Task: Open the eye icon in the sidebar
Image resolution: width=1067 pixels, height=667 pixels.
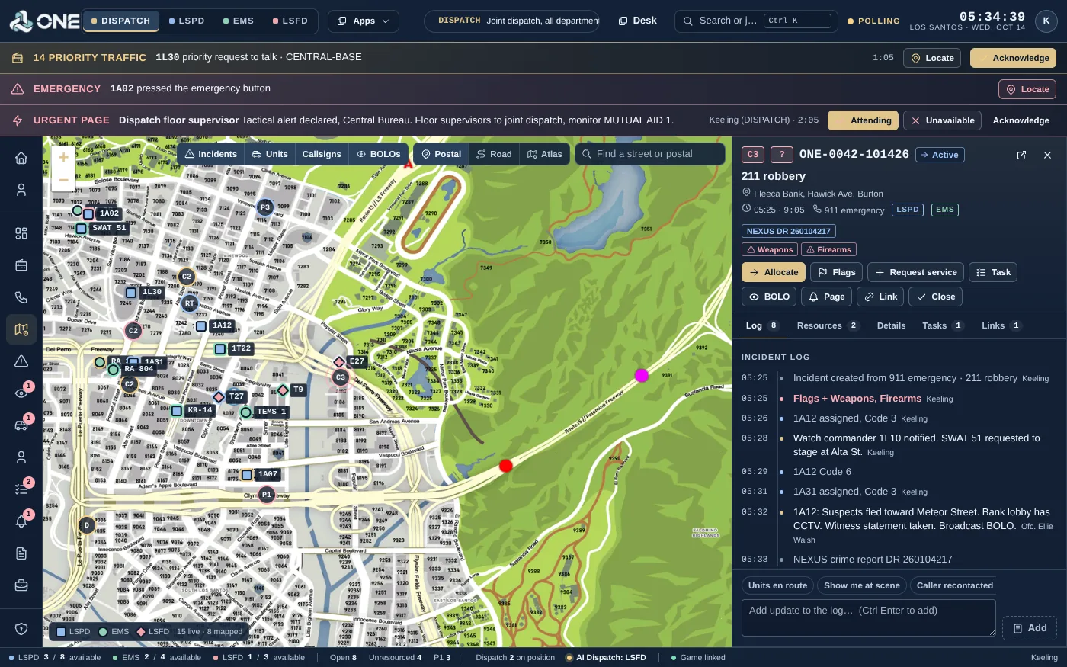Action: coord(21,393)
